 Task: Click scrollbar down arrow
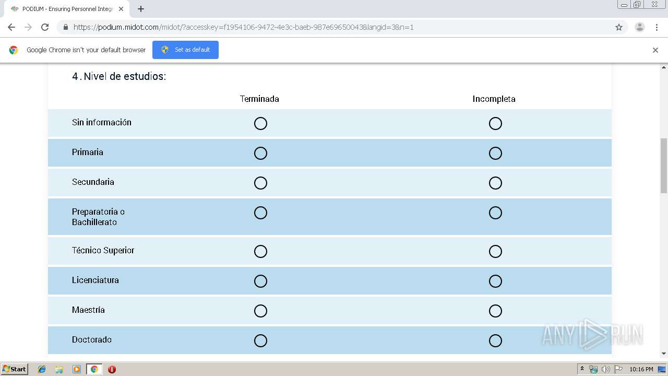(x=664, y=354)
